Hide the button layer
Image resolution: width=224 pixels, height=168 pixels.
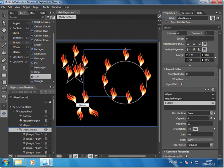tap(46, 116)
